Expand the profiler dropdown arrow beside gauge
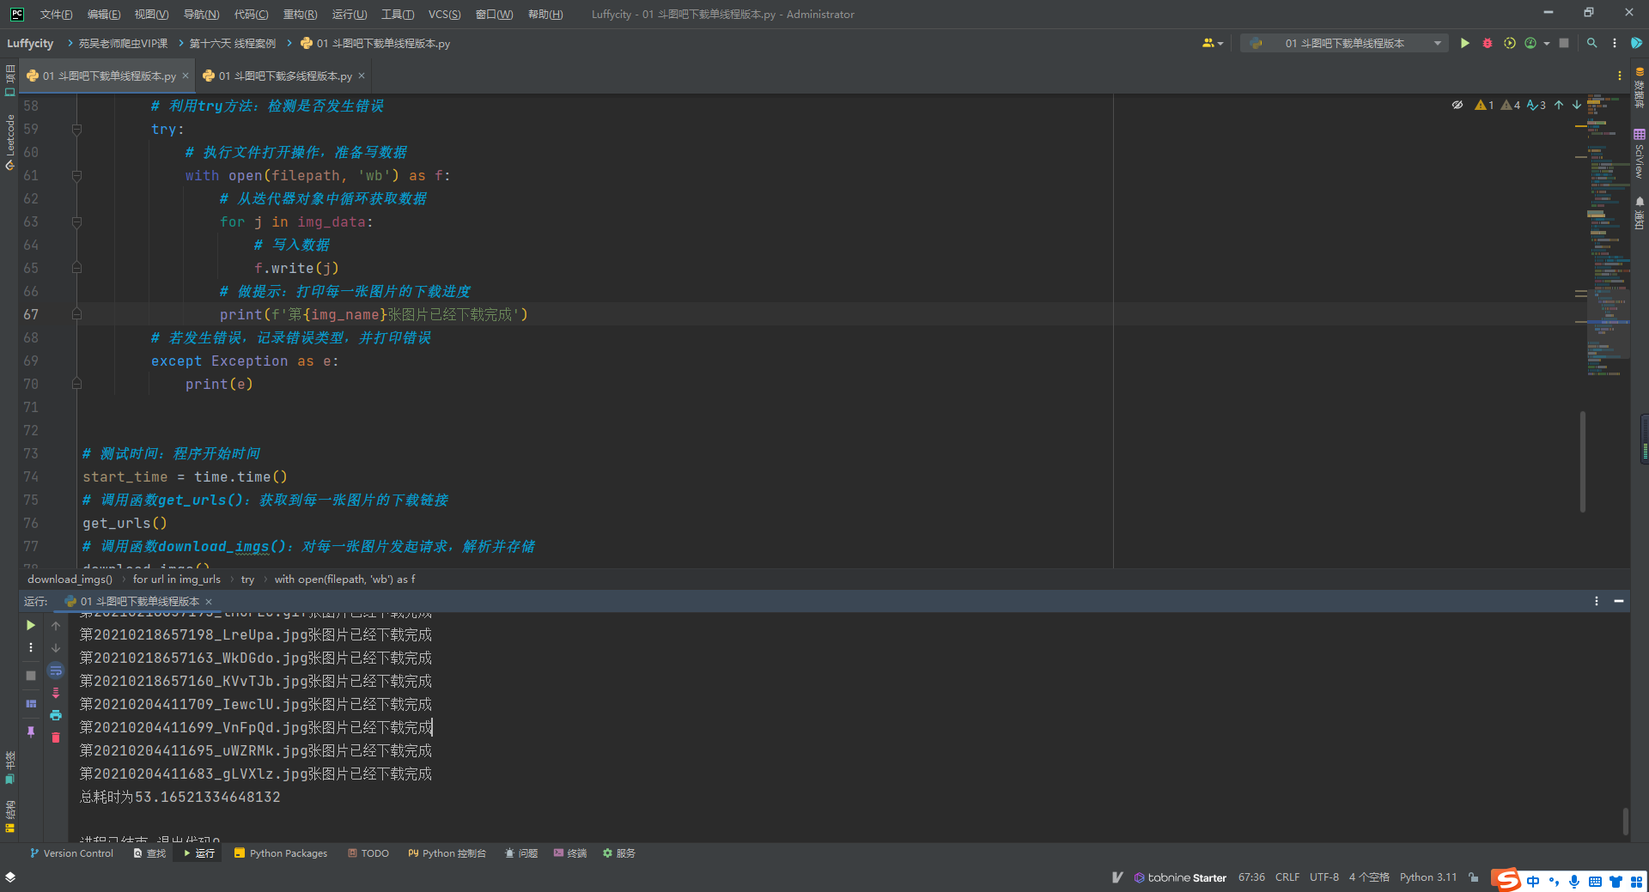This screenshot has width=1649, height=892. (1547, 43)
